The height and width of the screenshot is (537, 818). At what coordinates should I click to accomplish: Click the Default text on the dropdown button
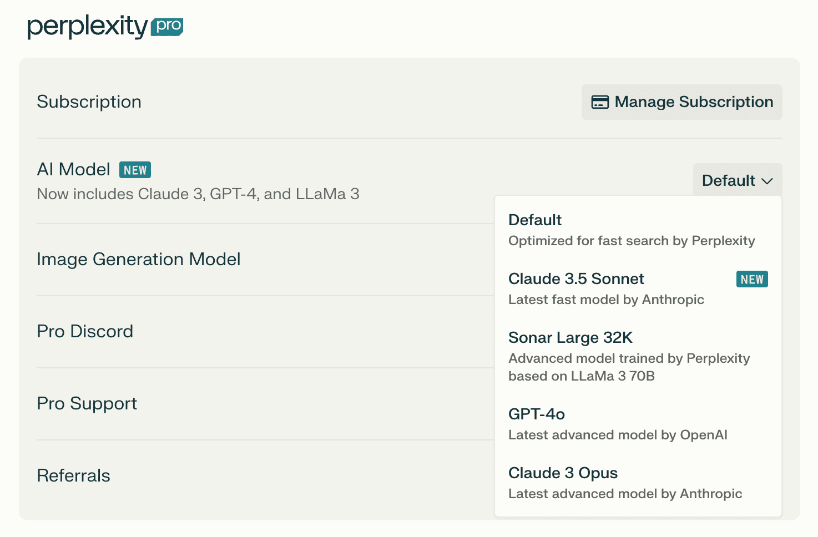coord(728,181)
